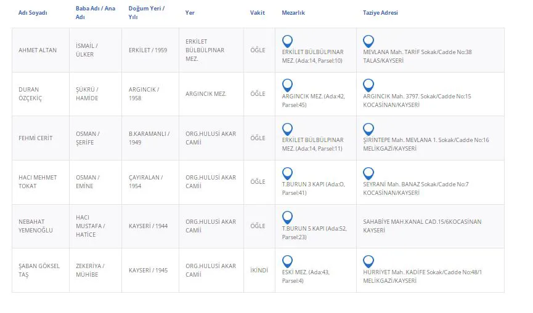The width and height of the screenshot is (533, 313).
Task: Click the Mevlana Mah. condolence address pin
Action: coord(368,41)
